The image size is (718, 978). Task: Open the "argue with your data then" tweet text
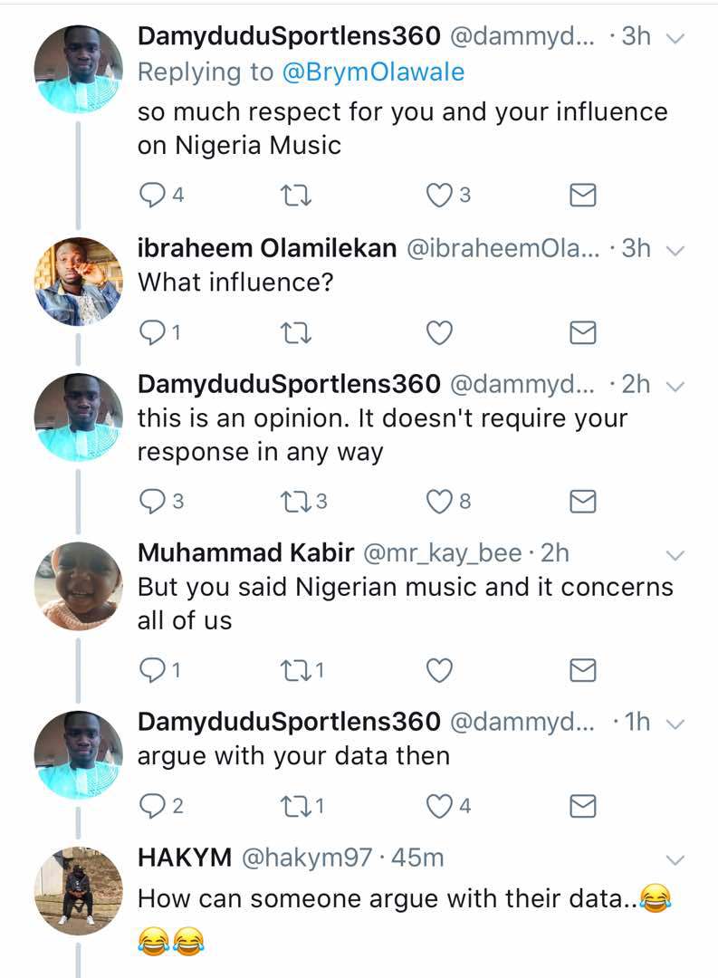[293, 755]
